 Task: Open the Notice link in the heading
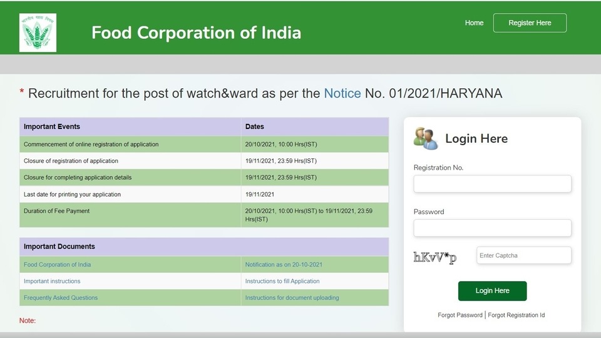click(342, 93)
